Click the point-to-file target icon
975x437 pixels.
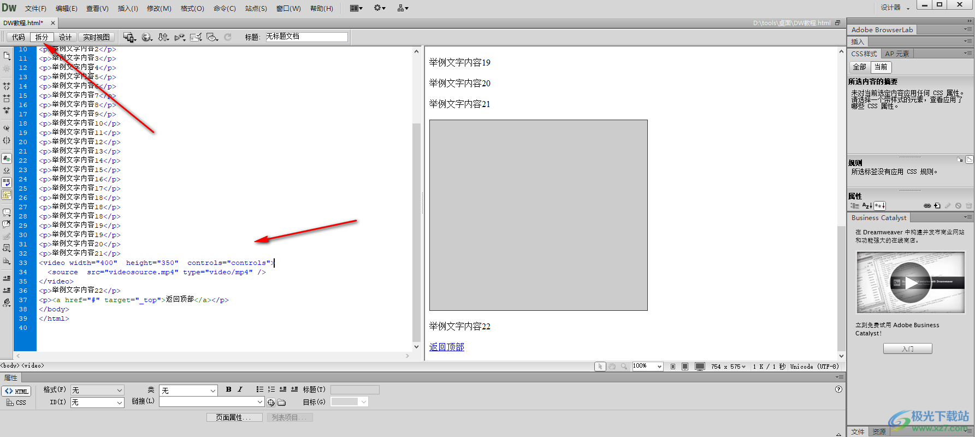coord(271,403)
